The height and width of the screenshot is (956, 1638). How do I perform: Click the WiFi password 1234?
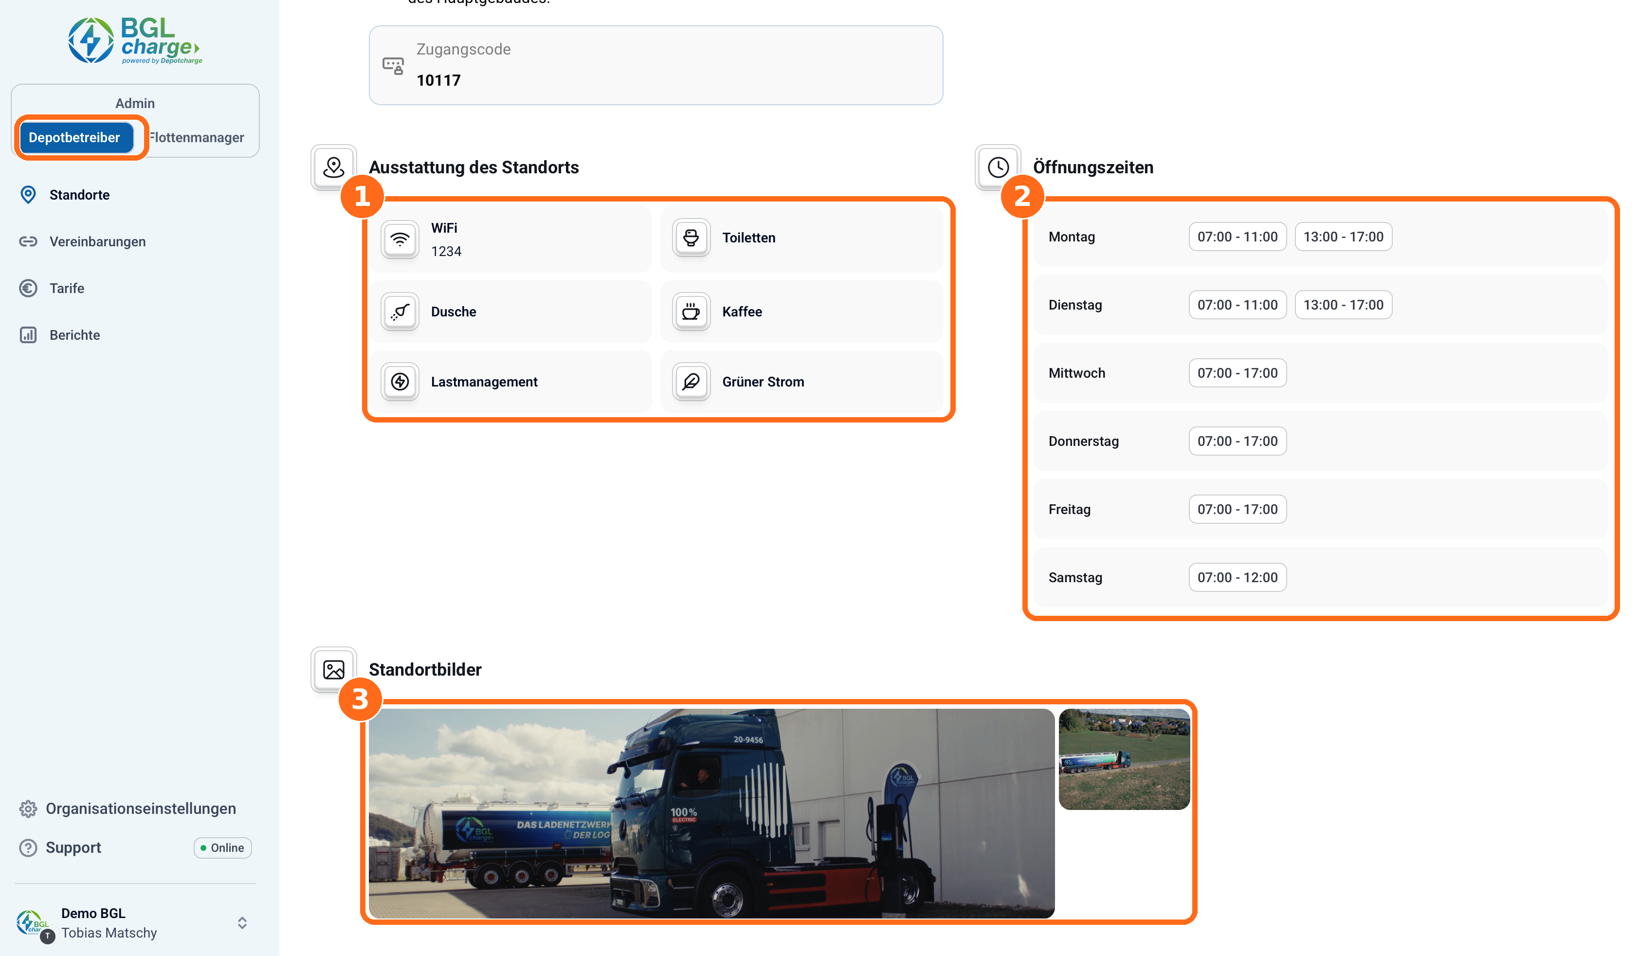447,251
